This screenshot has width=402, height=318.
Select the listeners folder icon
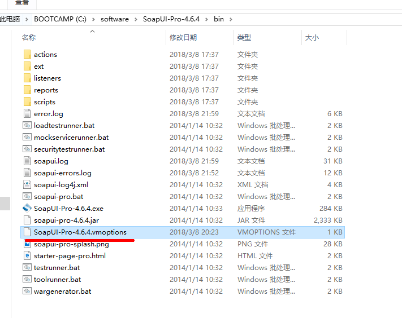[x=27, y=78]
